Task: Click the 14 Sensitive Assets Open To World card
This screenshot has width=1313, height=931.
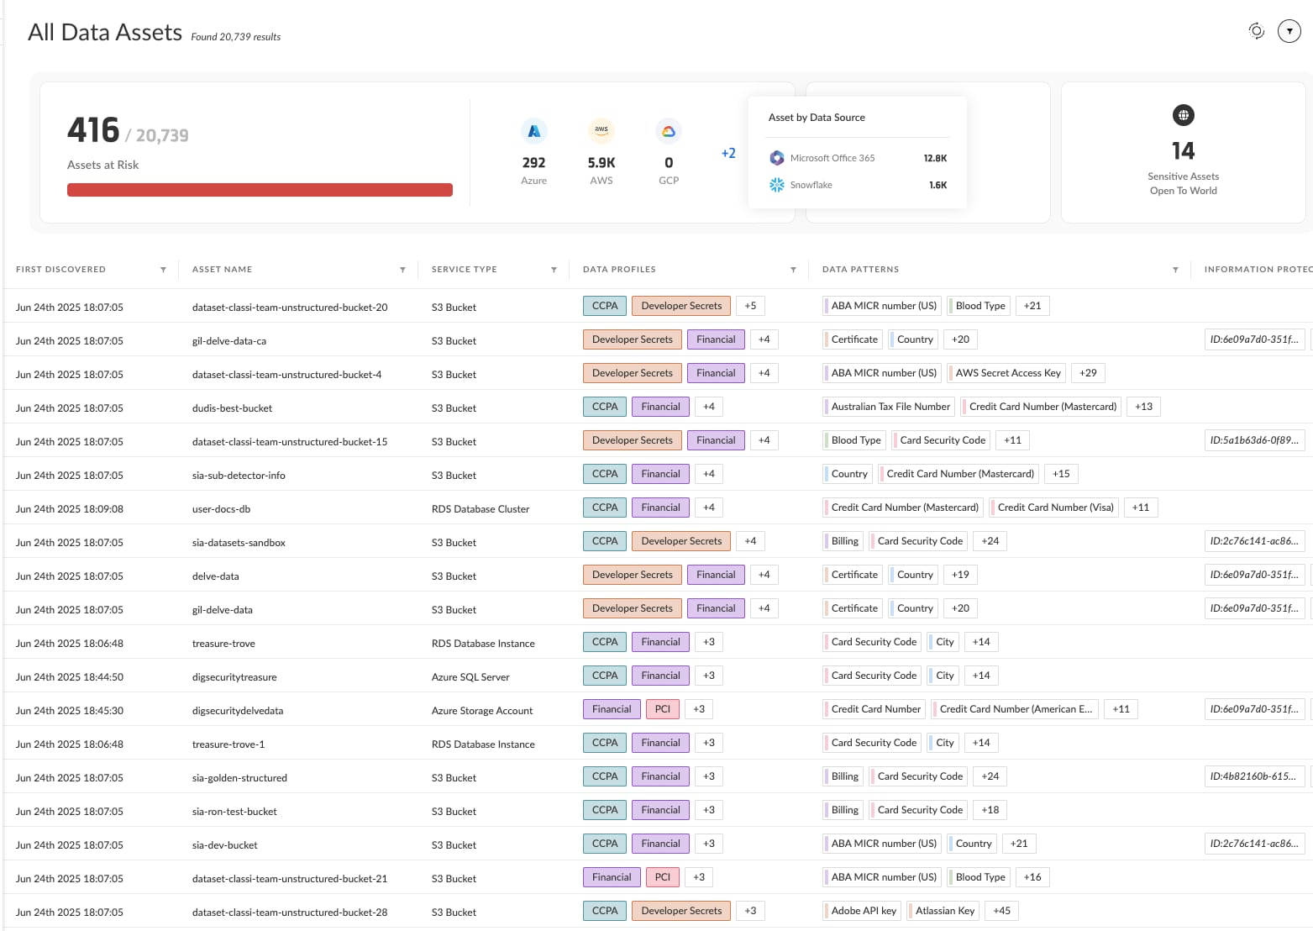Action: click(x=1183, y=153)
